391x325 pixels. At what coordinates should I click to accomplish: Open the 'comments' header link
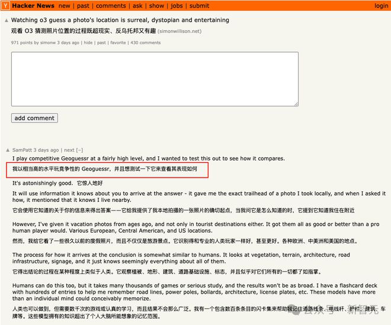pos(111,6)
